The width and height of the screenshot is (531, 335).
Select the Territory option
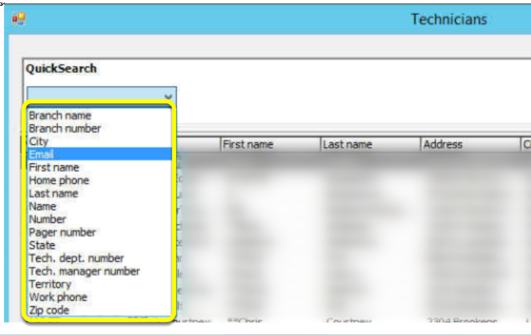(99, 284)
